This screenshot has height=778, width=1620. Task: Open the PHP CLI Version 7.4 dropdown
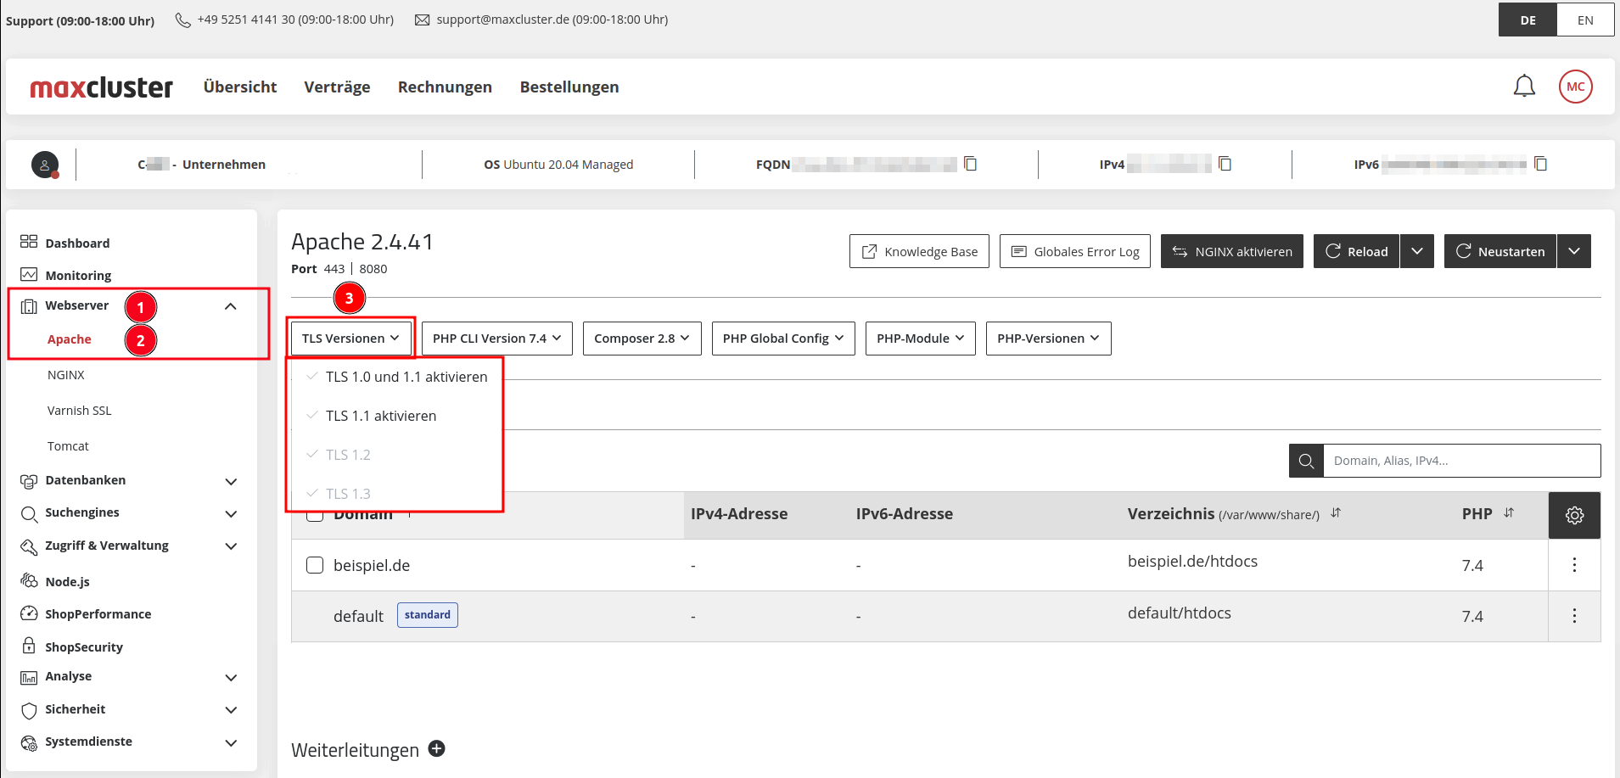click(497, 339)
